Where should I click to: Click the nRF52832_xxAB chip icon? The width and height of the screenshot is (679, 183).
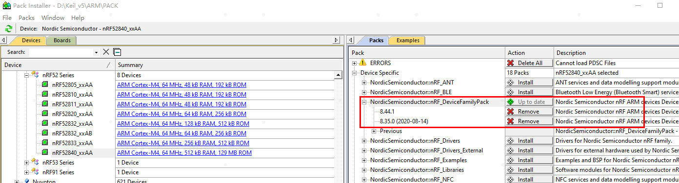click(x=45, y=133)
